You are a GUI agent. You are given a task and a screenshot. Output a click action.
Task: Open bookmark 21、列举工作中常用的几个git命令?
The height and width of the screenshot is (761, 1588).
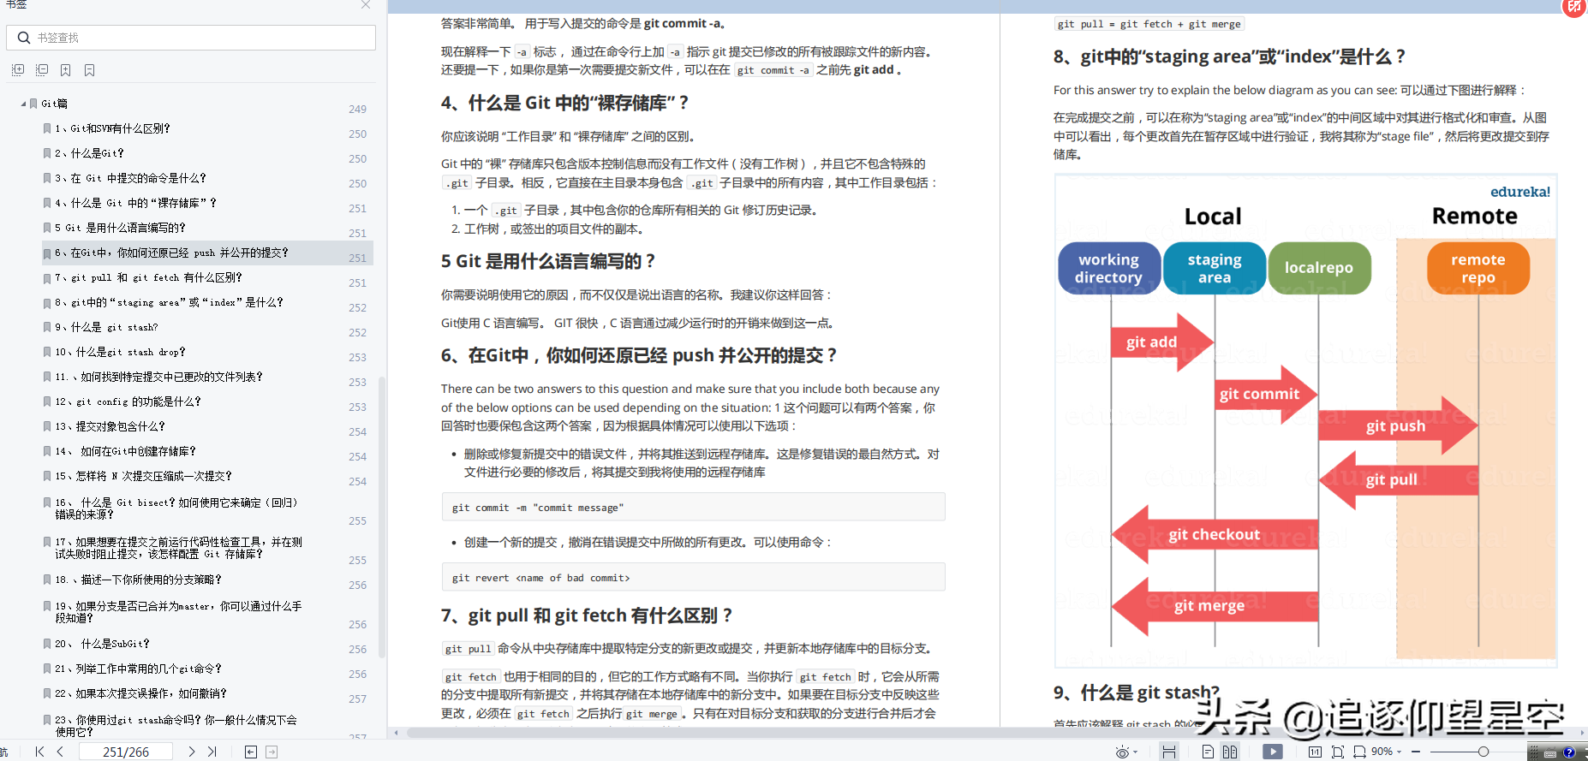click(x=138, y=669)
